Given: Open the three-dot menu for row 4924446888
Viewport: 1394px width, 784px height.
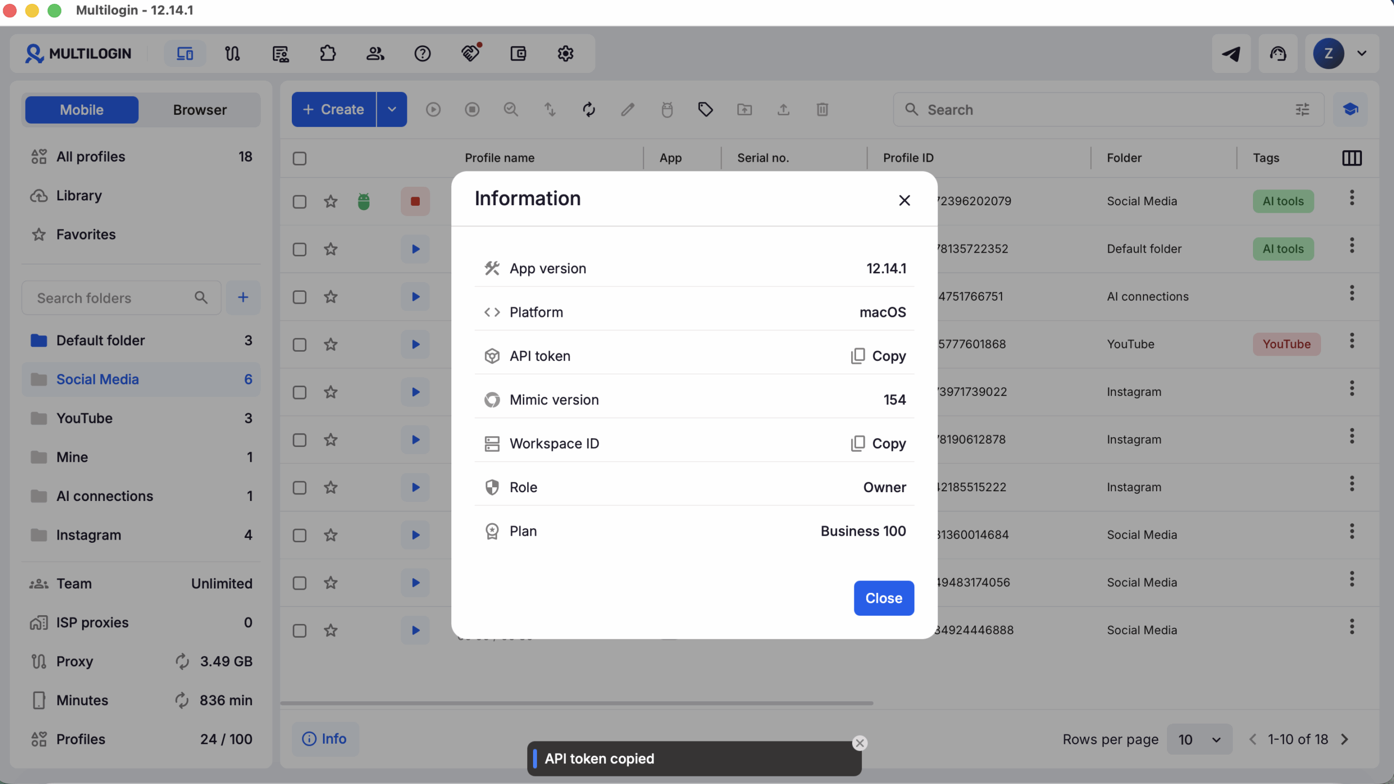Looking at the screenshot, I should click(x=1352, y=627).
